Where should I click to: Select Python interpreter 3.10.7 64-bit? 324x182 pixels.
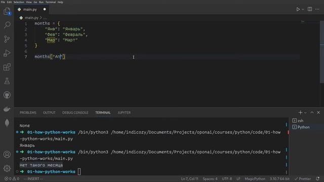point(279,178)
